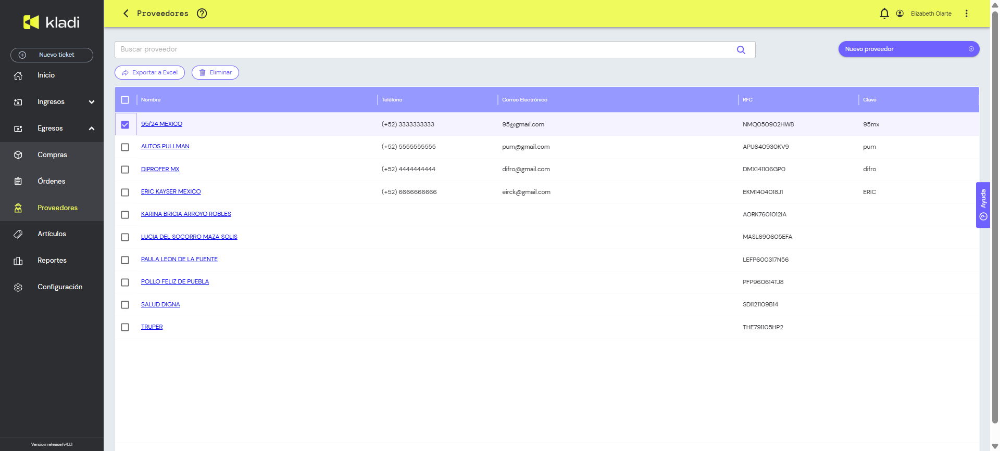Open Reportes in the sidebar
1000x451 pixels.
click(x=52, y=261)
